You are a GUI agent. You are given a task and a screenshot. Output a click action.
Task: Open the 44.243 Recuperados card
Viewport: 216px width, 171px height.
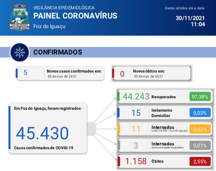click(165, 97)
